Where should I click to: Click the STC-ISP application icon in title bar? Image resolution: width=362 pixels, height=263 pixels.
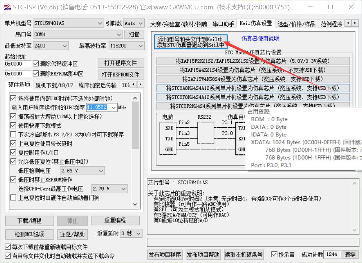point(7,7)
